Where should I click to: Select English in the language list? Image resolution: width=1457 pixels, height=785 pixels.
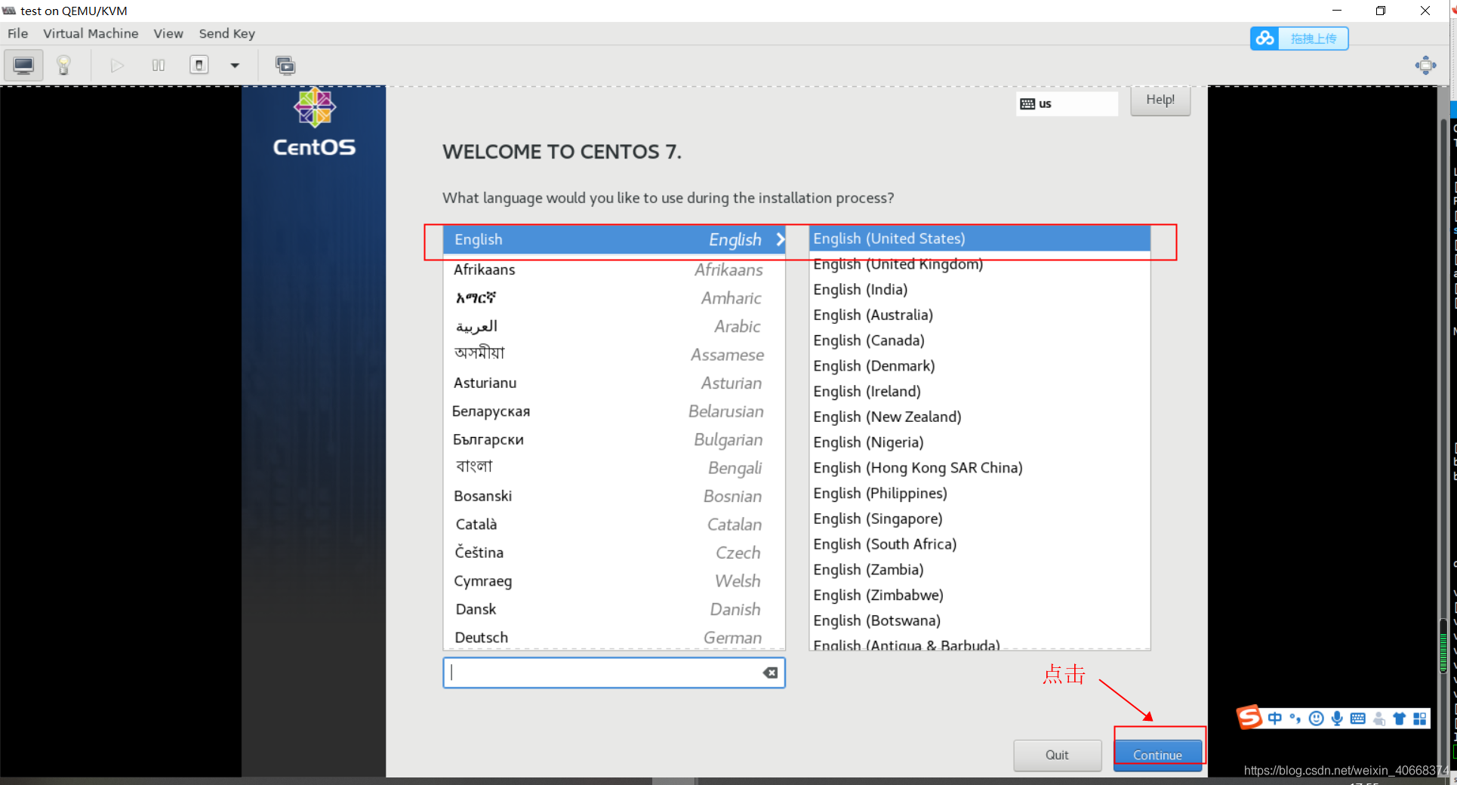[x=614, y=239]
